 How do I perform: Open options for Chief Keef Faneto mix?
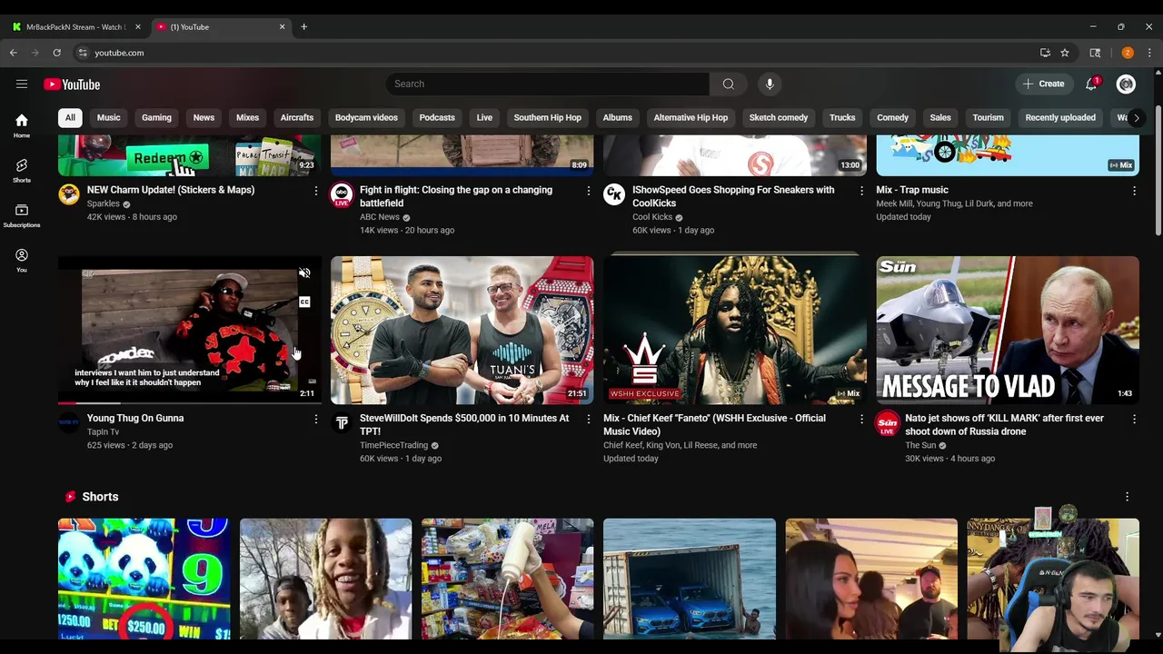pos(861,419)
